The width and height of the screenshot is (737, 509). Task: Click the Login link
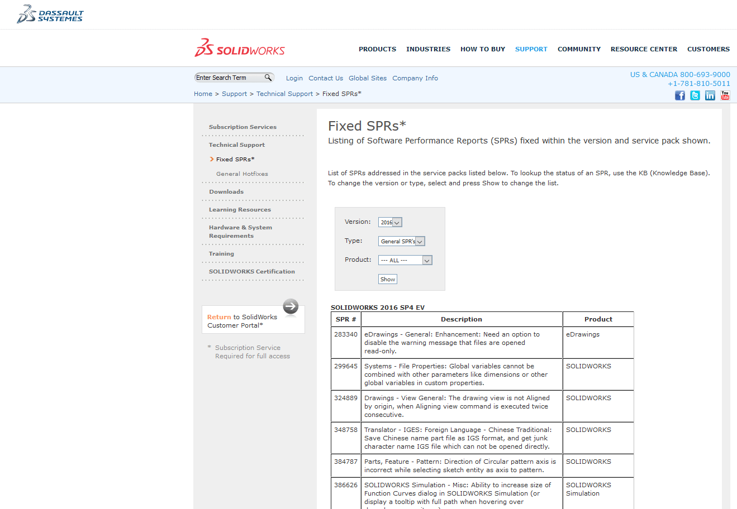click(x=294, y=78)
